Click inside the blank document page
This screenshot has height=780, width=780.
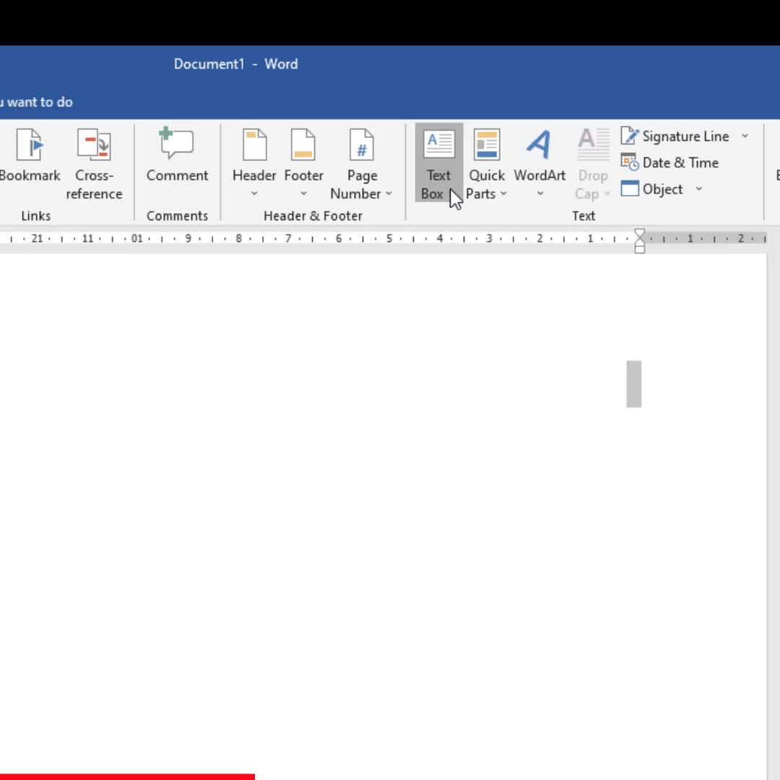[x=361, y=506]
